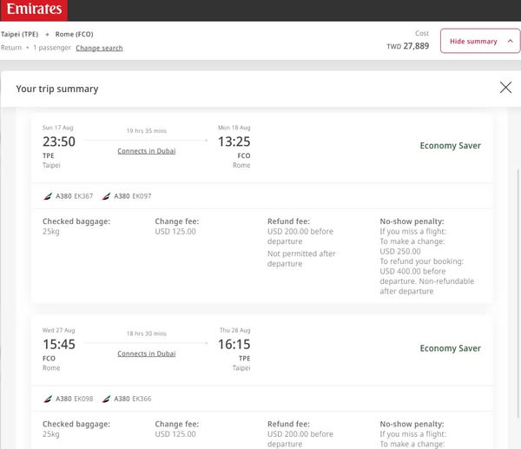
Task: Select the return Economy Saver fare label
Action: [450, 348]
